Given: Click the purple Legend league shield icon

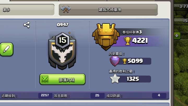Looking at the screenshot, I should point(115,61).
